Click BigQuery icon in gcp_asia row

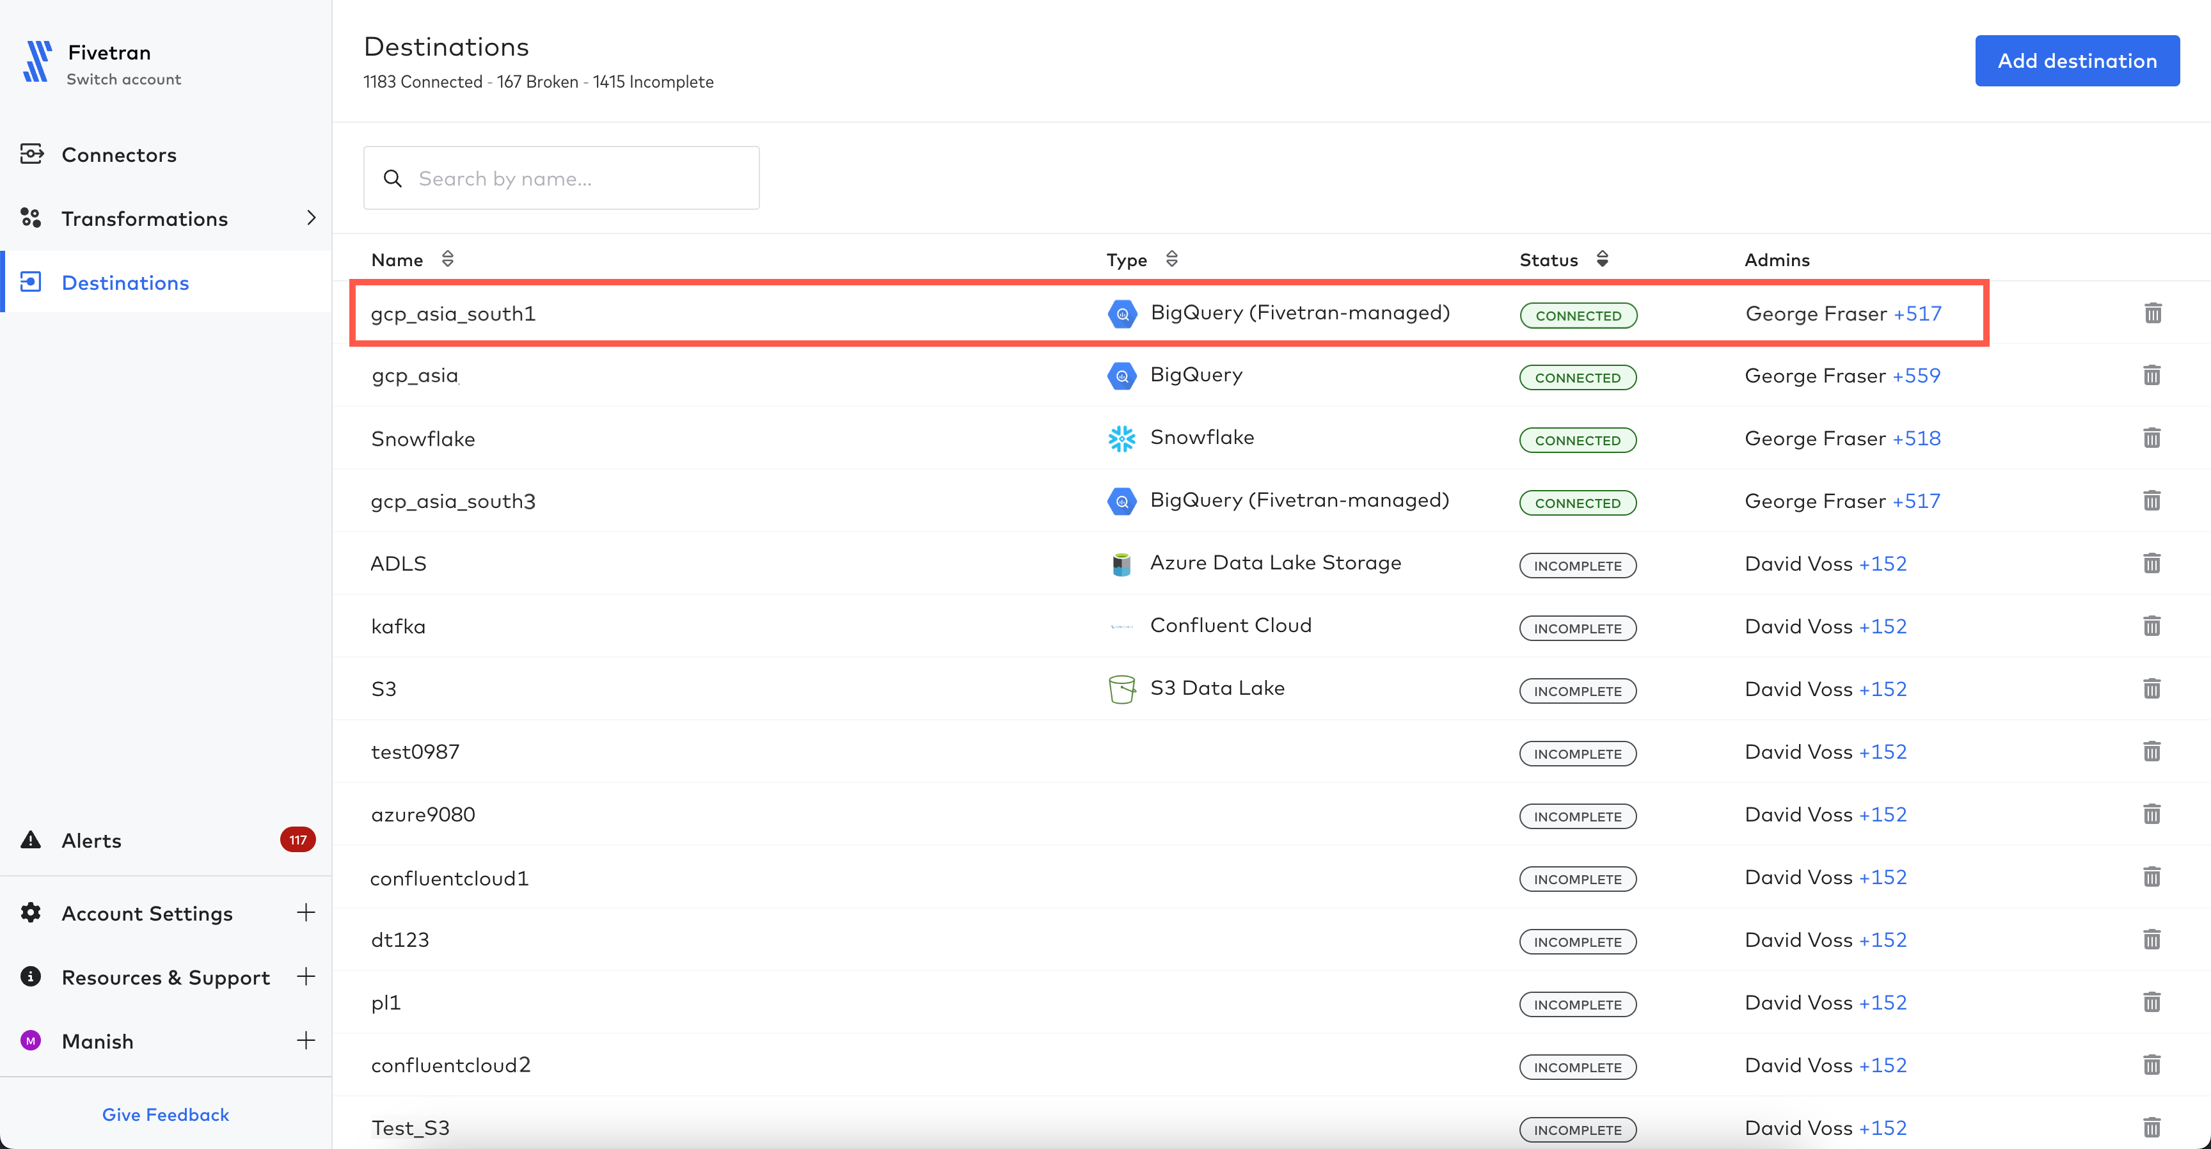pyautogui.click(x=1121, y=376)
